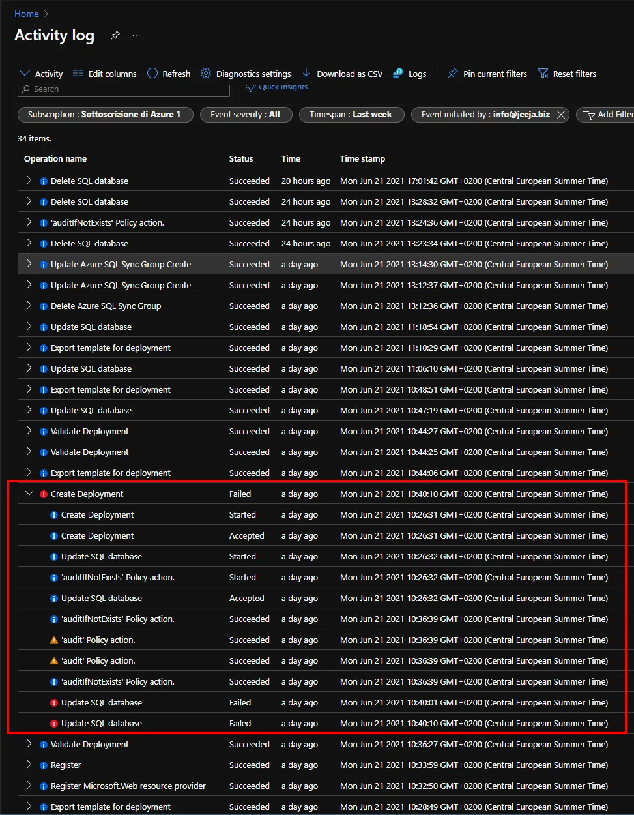Expand 'auditIfNotExists' Policy action 13:24:36 row
This screenshot has width=634, height=815.
(29, 222)
